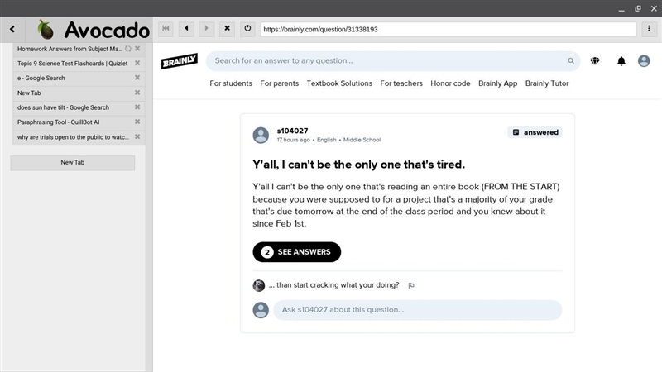Close the QuillBot AI tab
This screenshot has height=372, width=662.
click(x=137, y=122)
